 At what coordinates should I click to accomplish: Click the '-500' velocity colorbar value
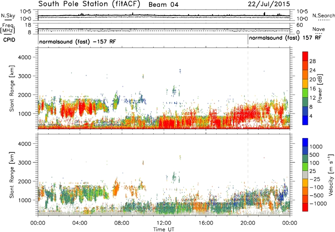[317, 196]
